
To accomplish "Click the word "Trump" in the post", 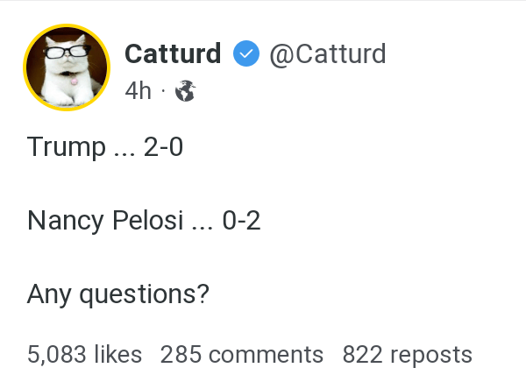I will [x=66, y=146].
